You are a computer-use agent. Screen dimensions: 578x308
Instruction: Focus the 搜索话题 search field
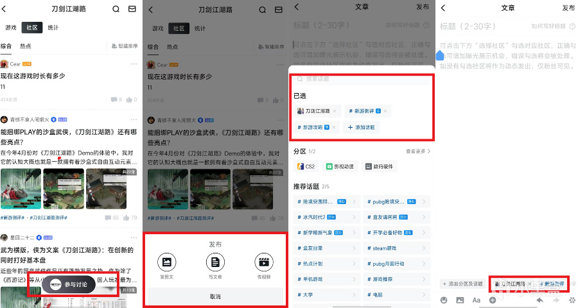(362, 79)
